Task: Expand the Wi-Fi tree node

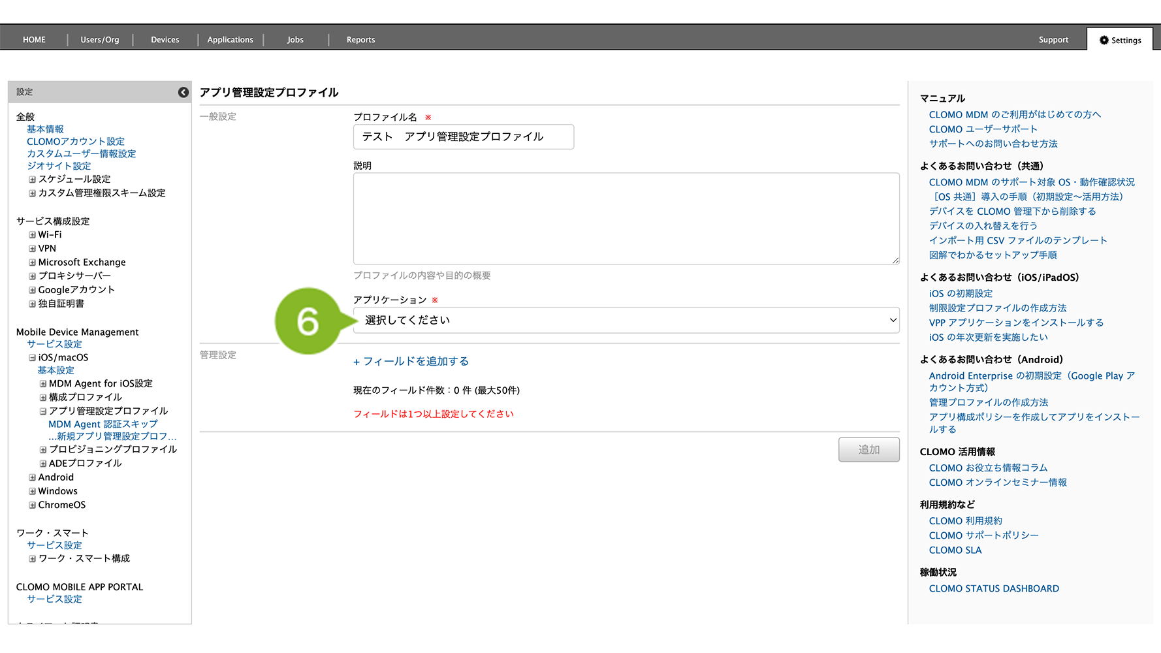Action: click(32, 235)
